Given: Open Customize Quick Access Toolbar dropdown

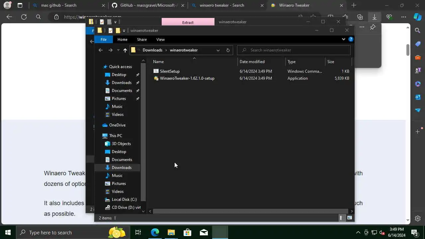Looking at the screenshot, I should click(x=124, y=31).
